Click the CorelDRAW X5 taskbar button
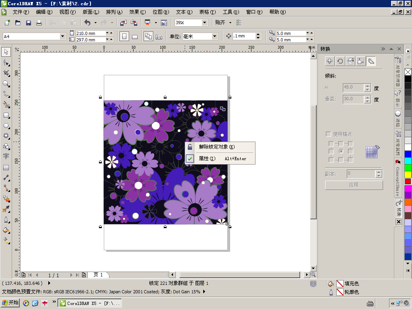This screenshot has width=412, height=309. 90,303
